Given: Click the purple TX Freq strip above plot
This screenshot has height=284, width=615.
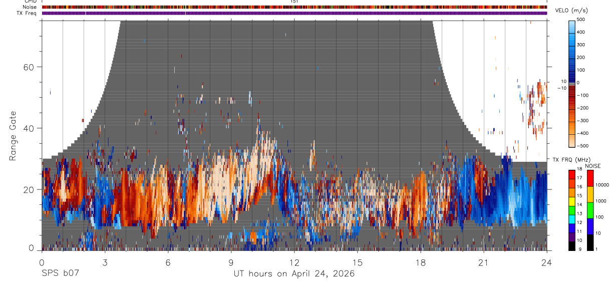Looking at the screenshot, I should click(294, 13).
